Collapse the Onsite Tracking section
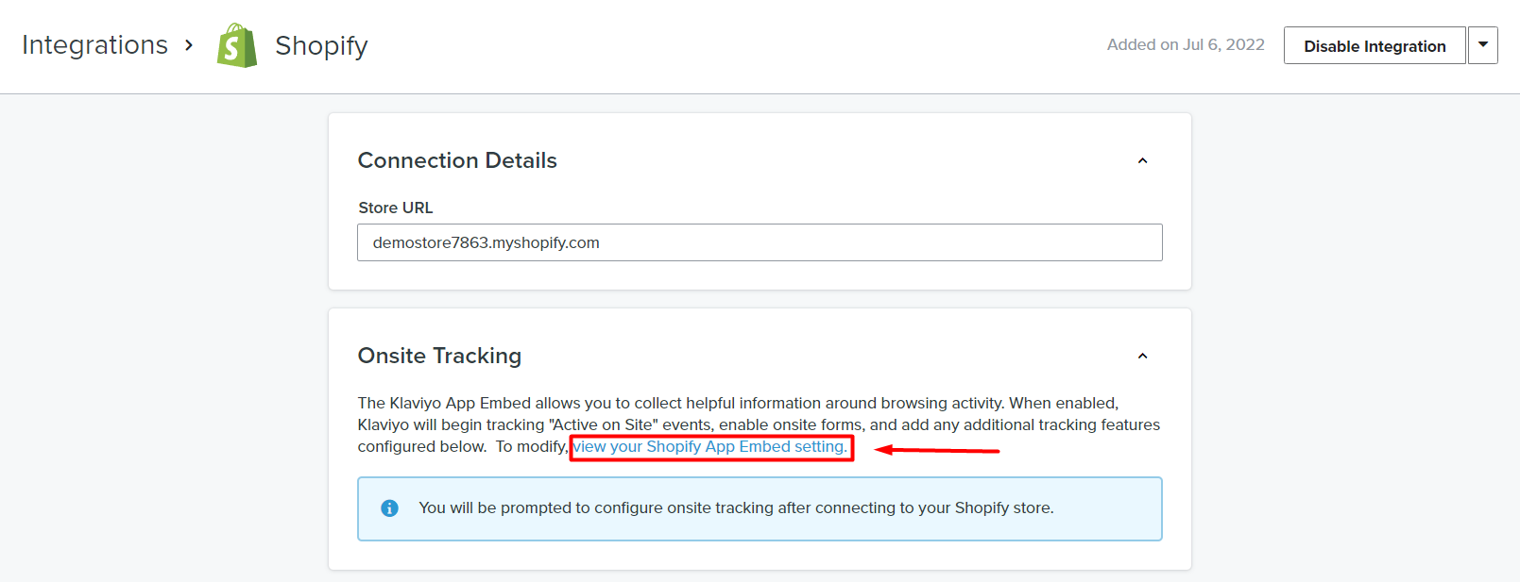 (x=1142, y=357)
